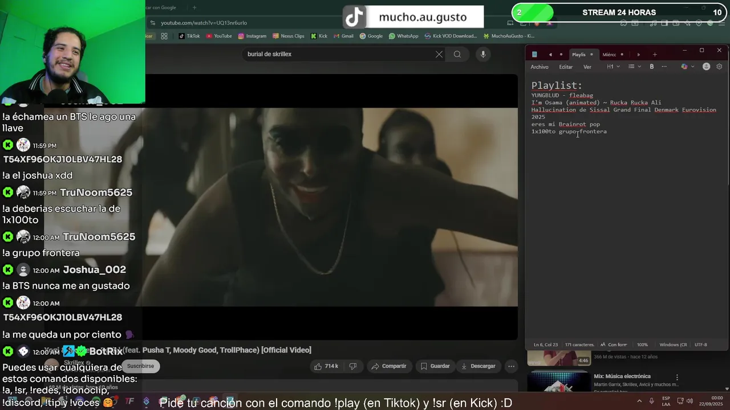This screenshot has height=410, width=730.
Task: Toggle bold formatting in Notepad
Action: 652,67
